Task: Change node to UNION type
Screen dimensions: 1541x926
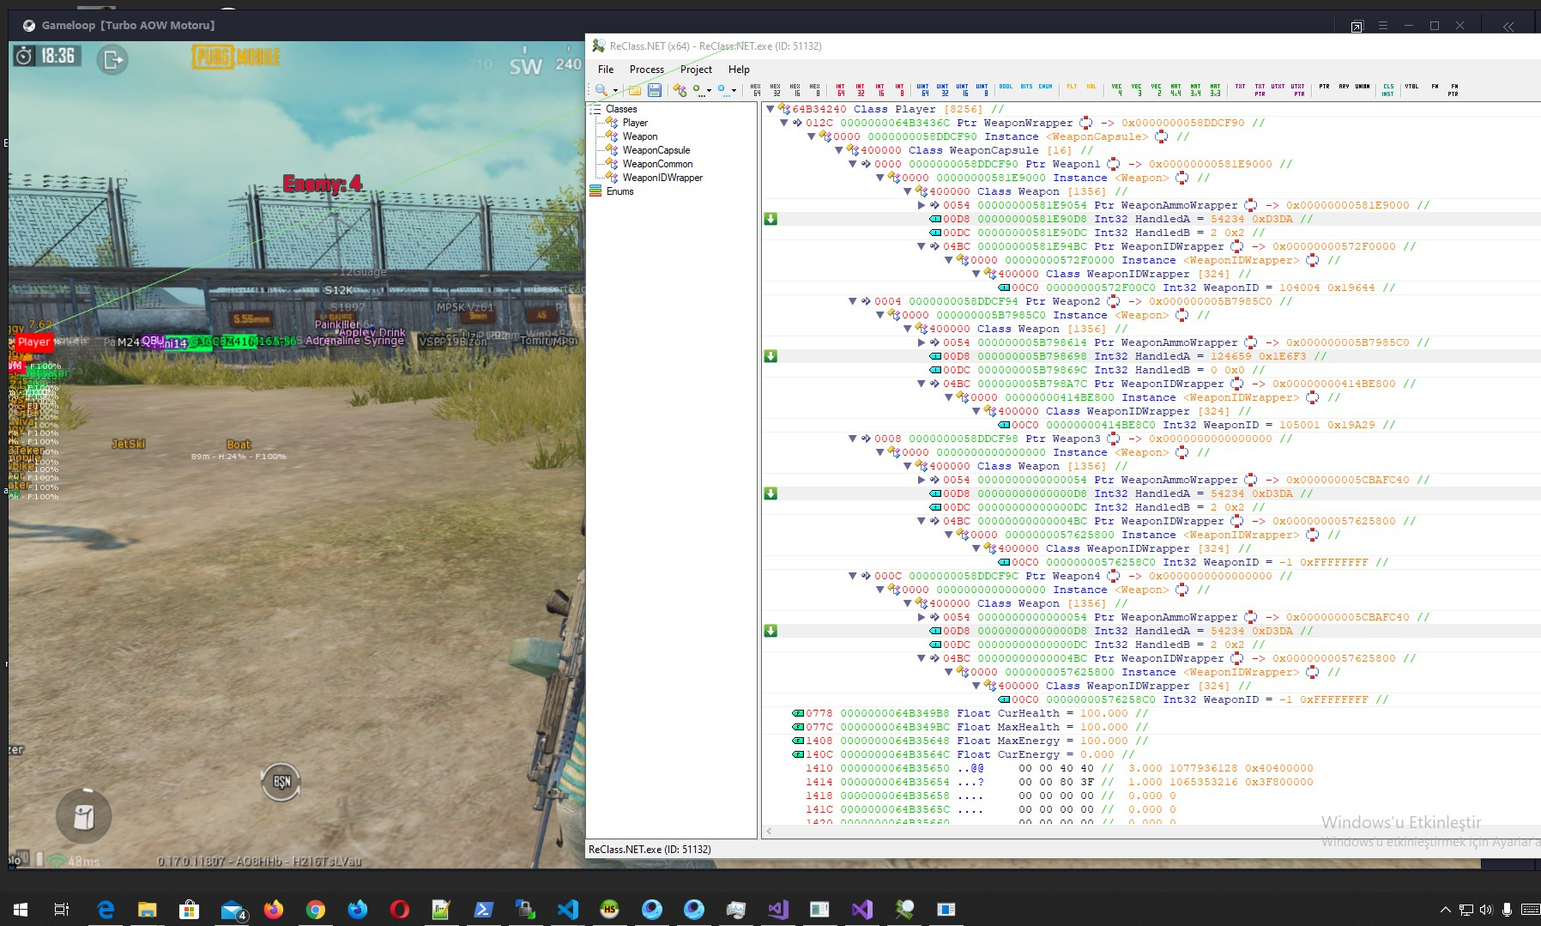Action: (x=1363, y=87)
